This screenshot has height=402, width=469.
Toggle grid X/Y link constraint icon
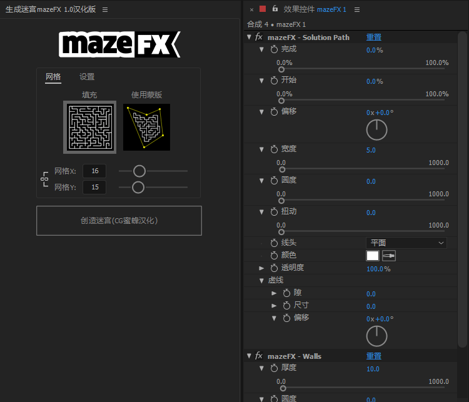pyautogui.click(x=44, y=179)
